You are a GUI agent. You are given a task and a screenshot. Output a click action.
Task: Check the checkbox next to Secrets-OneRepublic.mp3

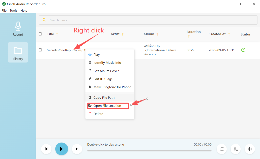(x=40, y=50)
